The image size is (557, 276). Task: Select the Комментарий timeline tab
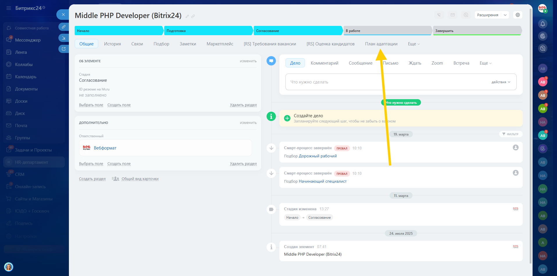pyautogui.click(x=324, y=63)
